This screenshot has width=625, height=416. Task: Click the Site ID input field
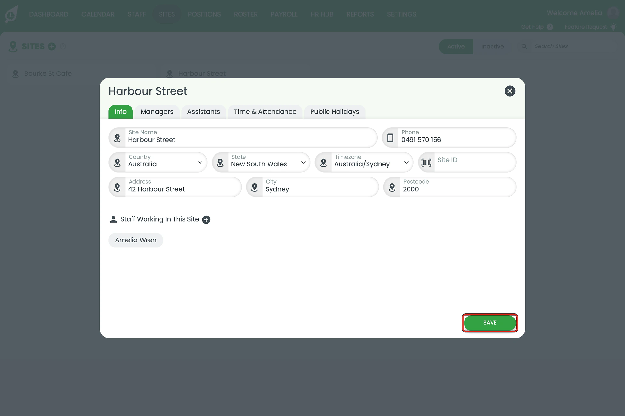point(467,162)
